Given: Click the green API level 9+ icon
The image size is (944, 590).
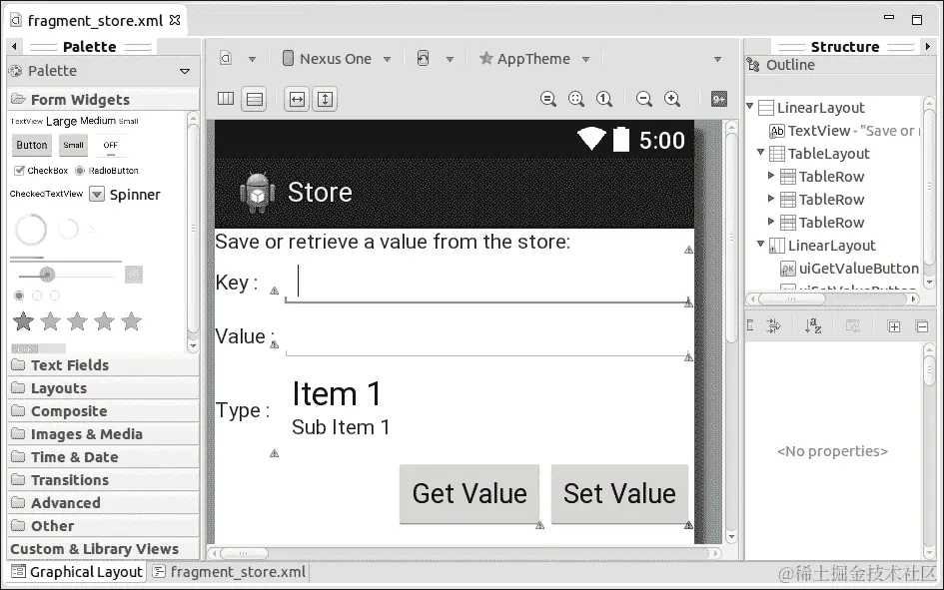Looking at the screenshot, I should 718,99.
